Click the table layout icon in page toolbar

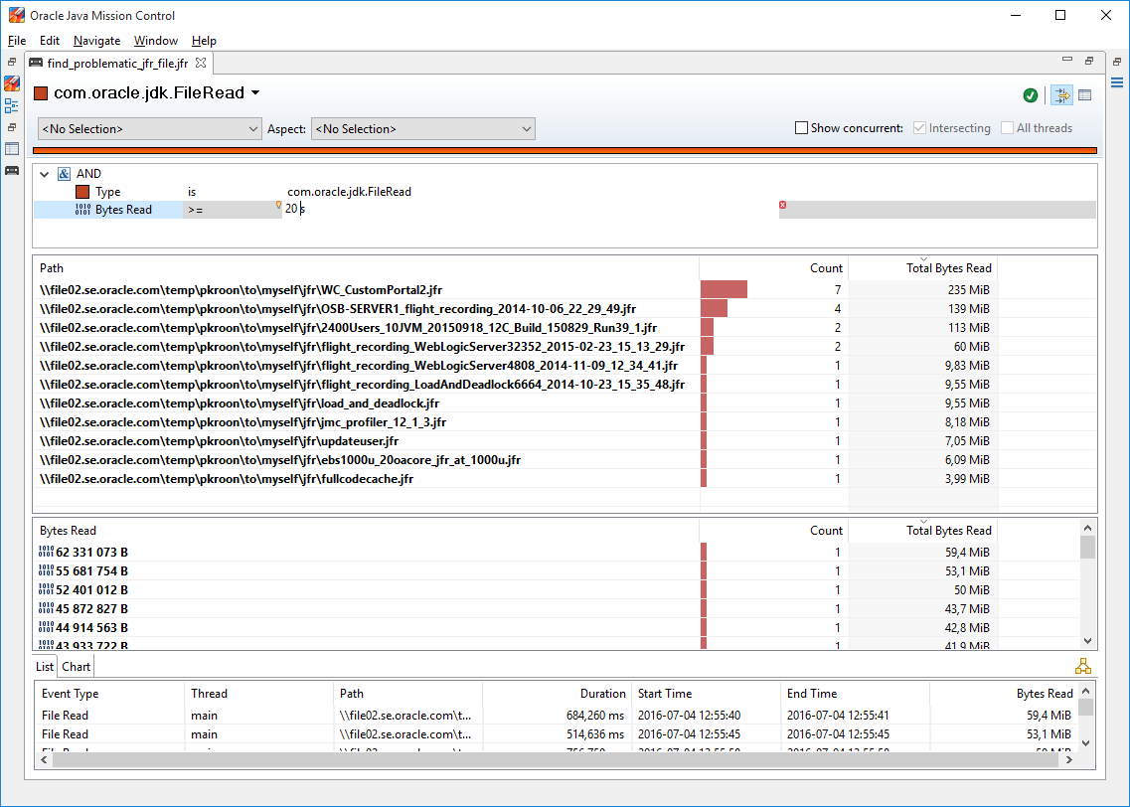[1084, 95]
